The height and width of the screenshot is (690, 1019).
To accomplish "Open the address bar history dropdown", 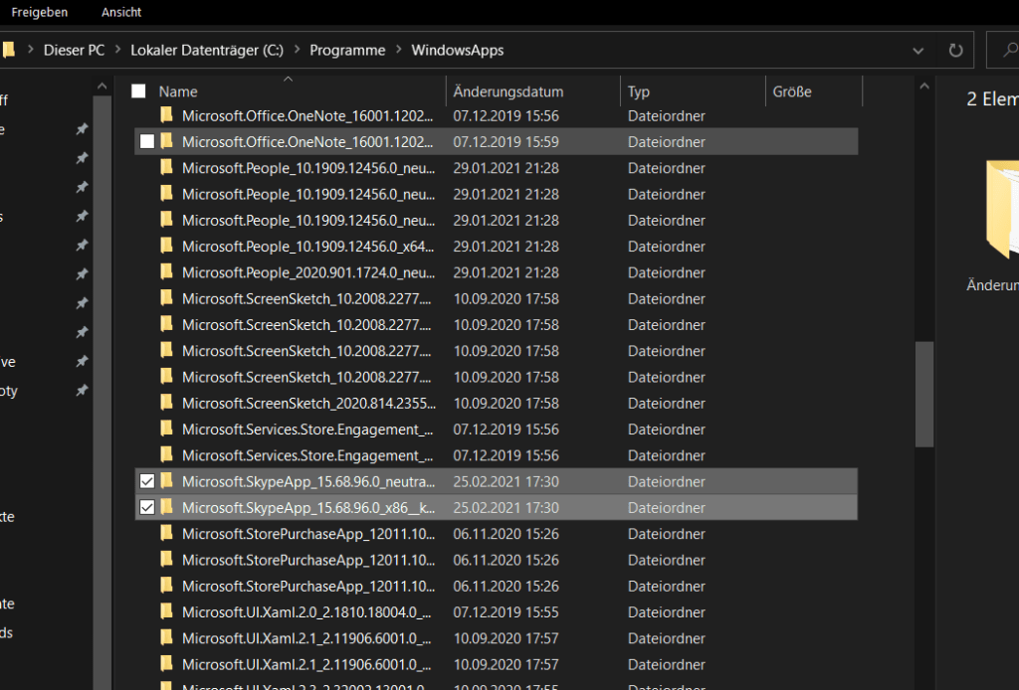I will (x=917, y=50).
